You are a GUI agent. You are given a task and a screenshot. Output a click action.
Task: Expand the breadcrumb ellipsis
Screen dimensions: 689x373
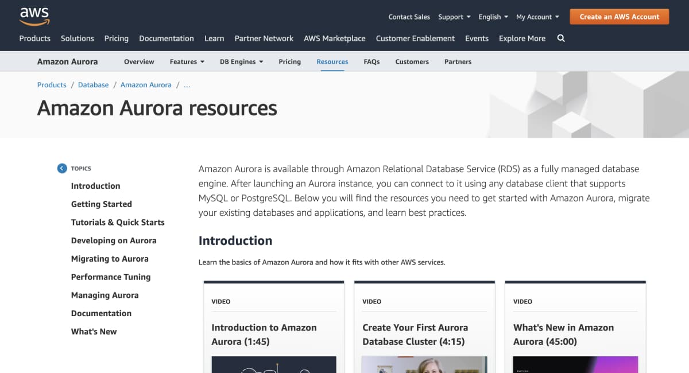(x=187, y=84)
